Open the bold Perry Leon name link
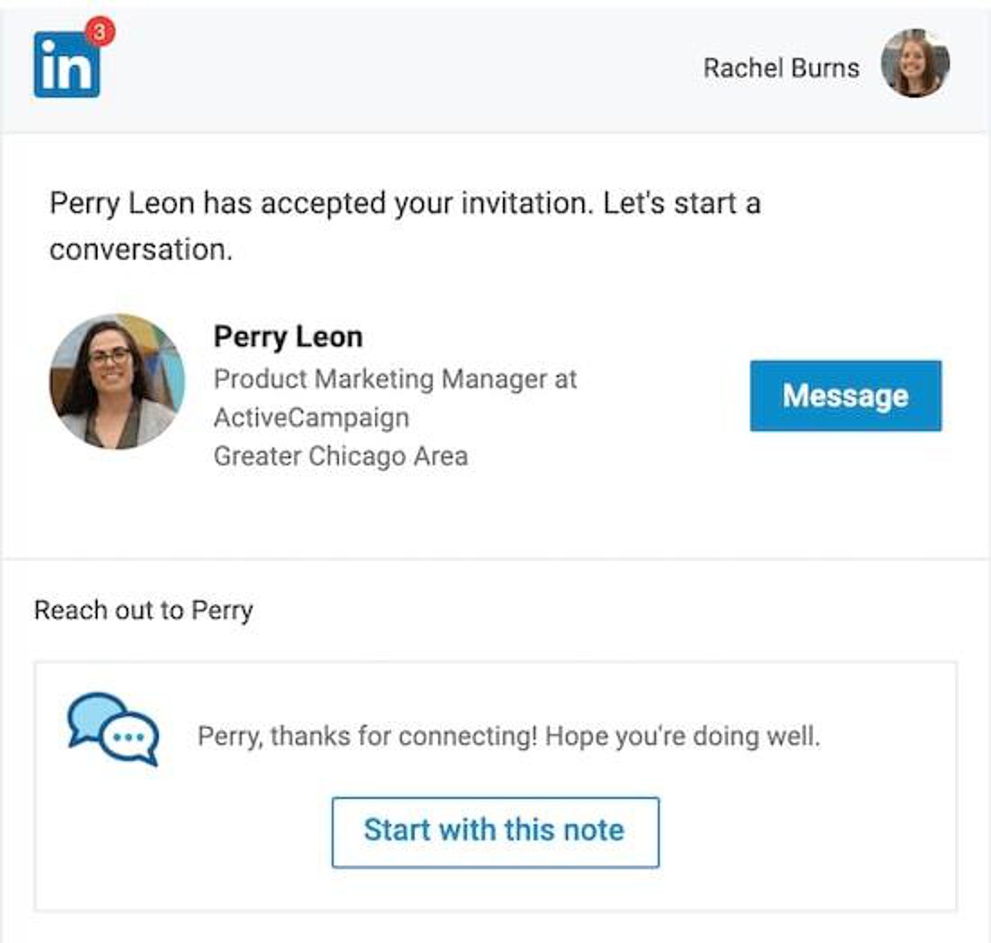The width and height of the screenshot is (991, 943). coord(288,337)
